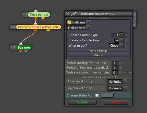
Task: Click the orange output connector of Buy now
Action: click(21, 51)
